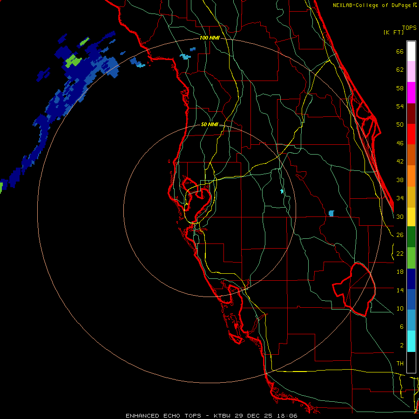
Task: Click the '29 DEC 25' date text
Action: click(254, 416)
